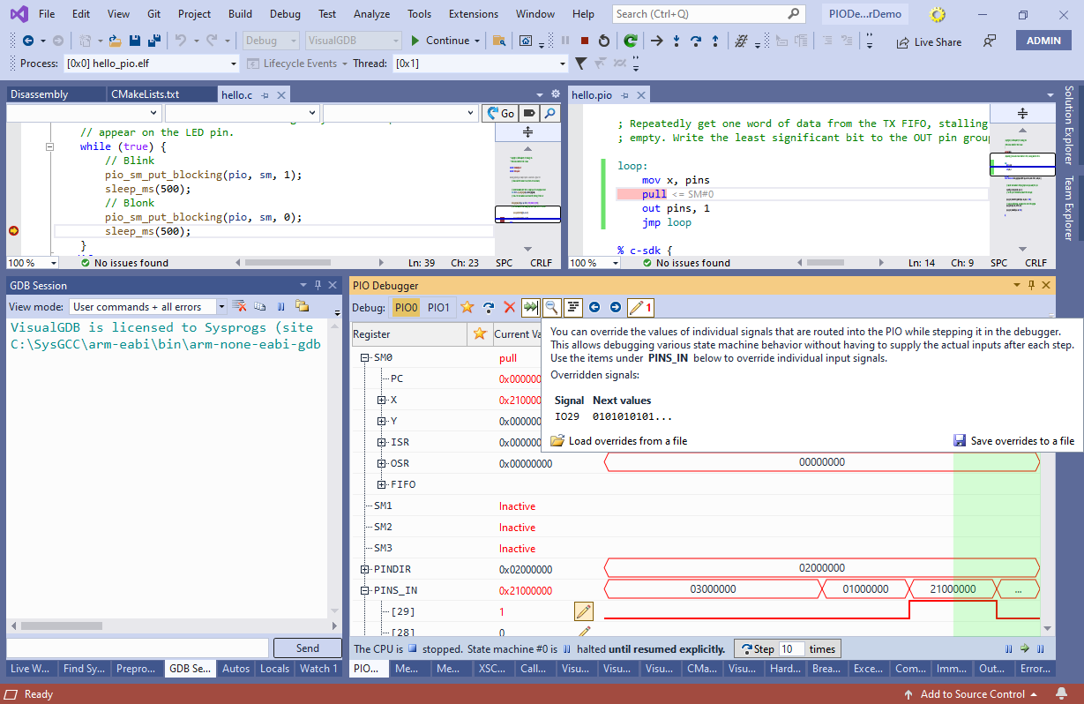Collapse the PINS_IN node
Screen dimensions: 1084x704
click(x=365, y=590)
